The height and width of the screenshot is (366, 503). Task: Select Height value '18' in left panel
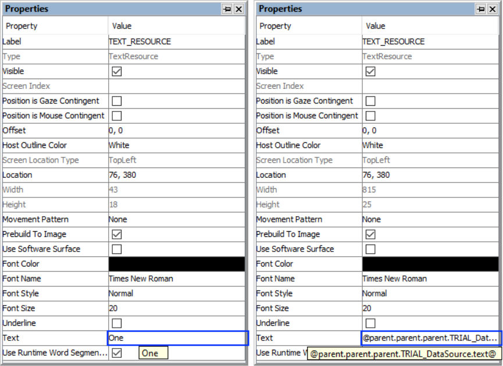[177, 204]
